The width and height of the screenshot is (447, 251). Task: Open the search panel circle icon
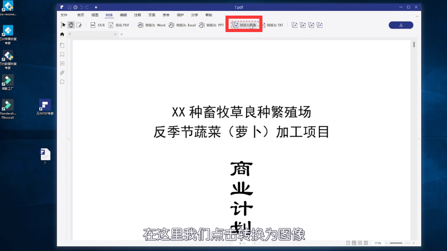(62, 82)
